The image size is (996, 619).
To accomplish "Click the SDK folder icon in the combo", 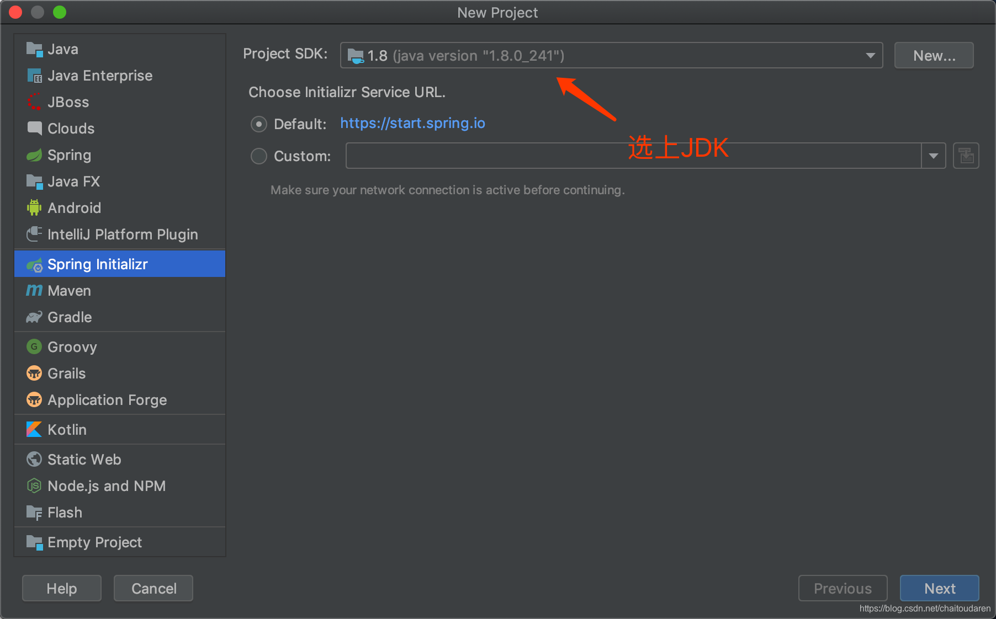I will point(356,56).
